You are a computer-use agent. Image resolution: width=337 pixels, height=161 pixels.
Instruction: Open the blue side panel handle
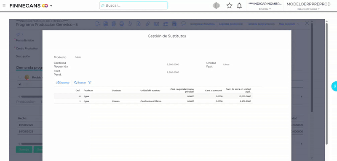pyautogui.click(x=334, y=86)
